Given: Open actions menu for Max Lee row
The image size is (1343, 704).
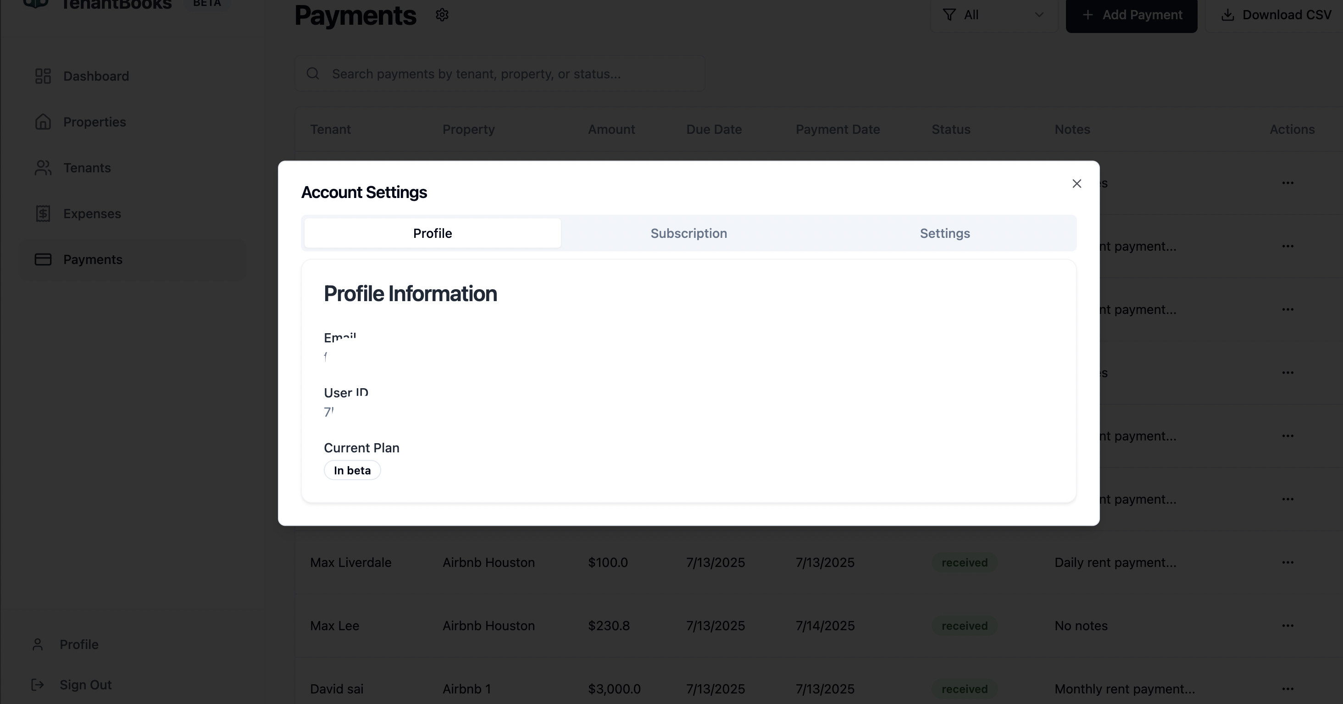Looking at the screenshot, I should click(x=1288, y=626).
